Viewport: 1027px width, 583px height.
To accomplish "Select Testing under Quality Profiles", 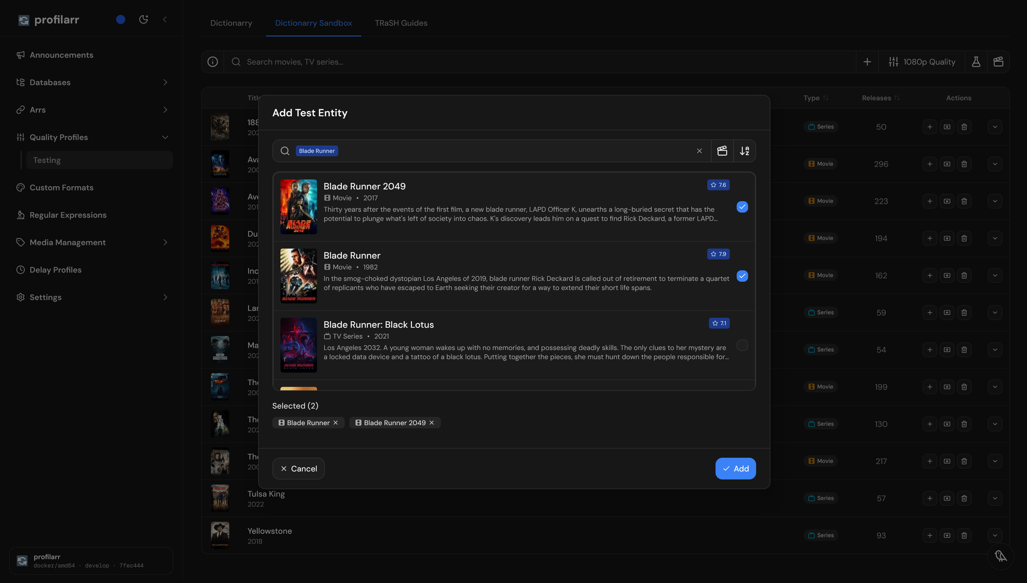I will click(100, 160).
